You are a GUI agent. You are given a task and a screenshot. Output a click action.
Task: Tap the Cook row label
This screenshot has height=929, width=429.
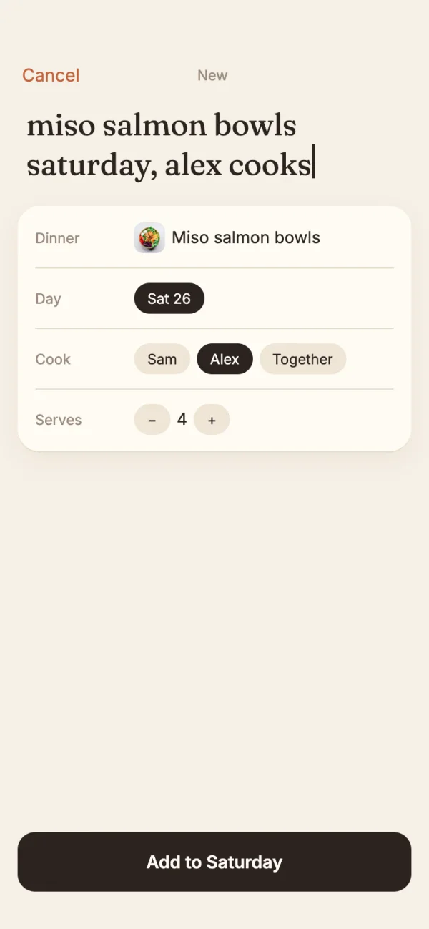[x=53, y=359]
